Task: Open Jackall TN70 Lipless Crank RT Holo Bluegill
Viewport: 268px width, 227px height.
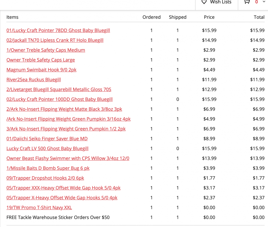Action: (55, 40)
